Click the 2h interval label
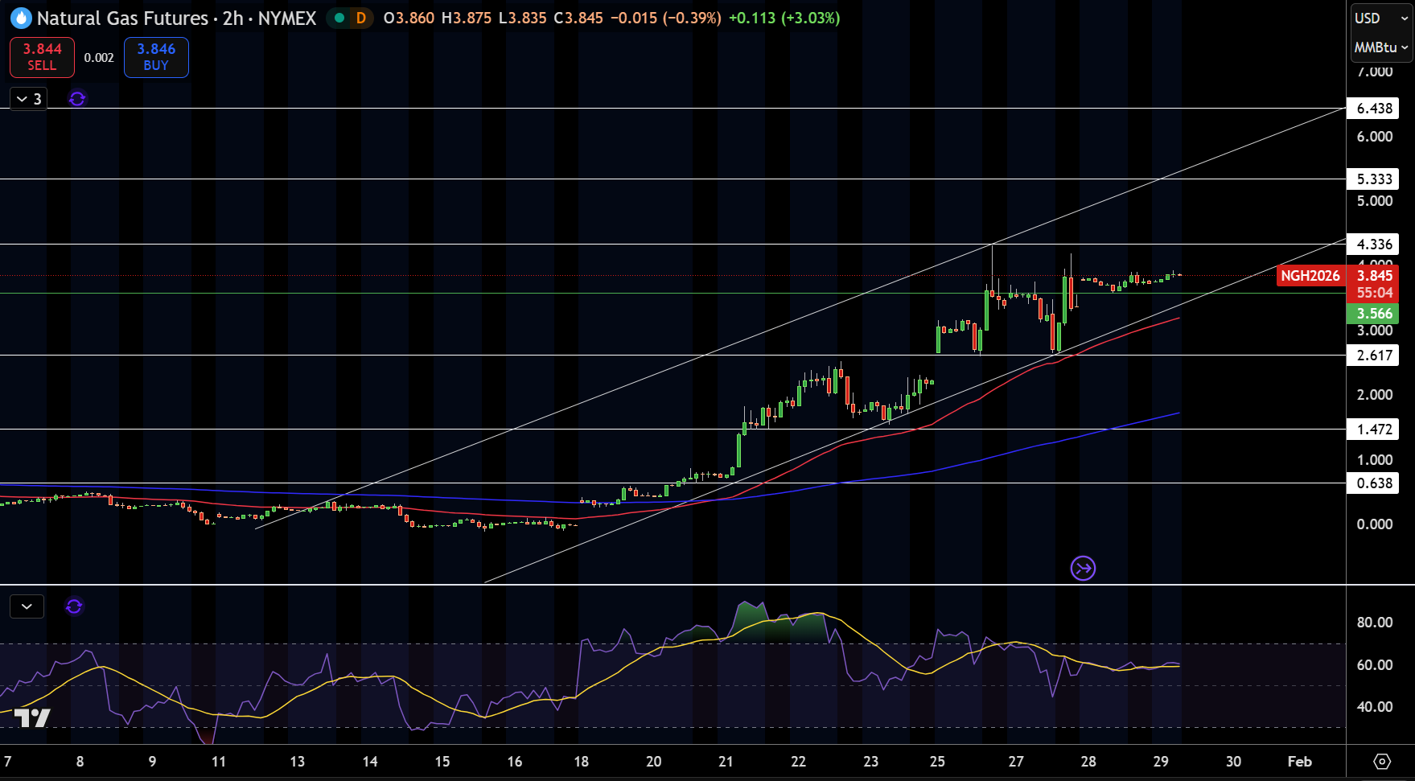 click(232, 18)
